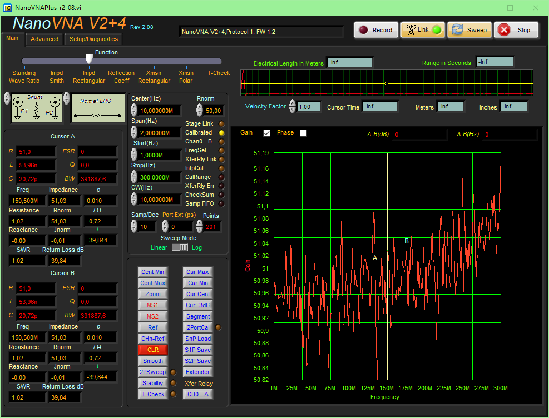Click the MS1 button
549x418 pixels.
point(152,305)
